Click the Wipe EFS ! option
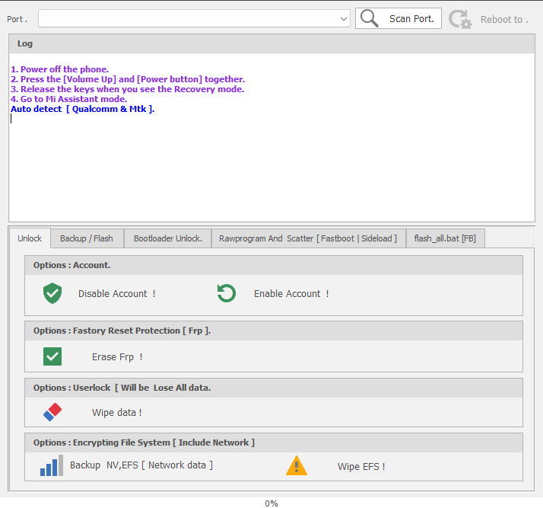The image size is (543, 508). coord(361,466)
